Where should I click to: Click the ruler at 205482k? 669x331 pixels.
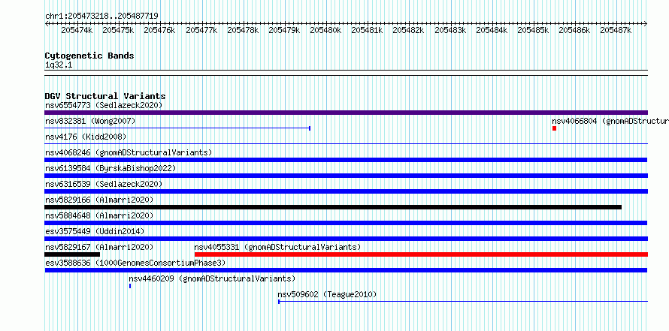coord(408,30)
